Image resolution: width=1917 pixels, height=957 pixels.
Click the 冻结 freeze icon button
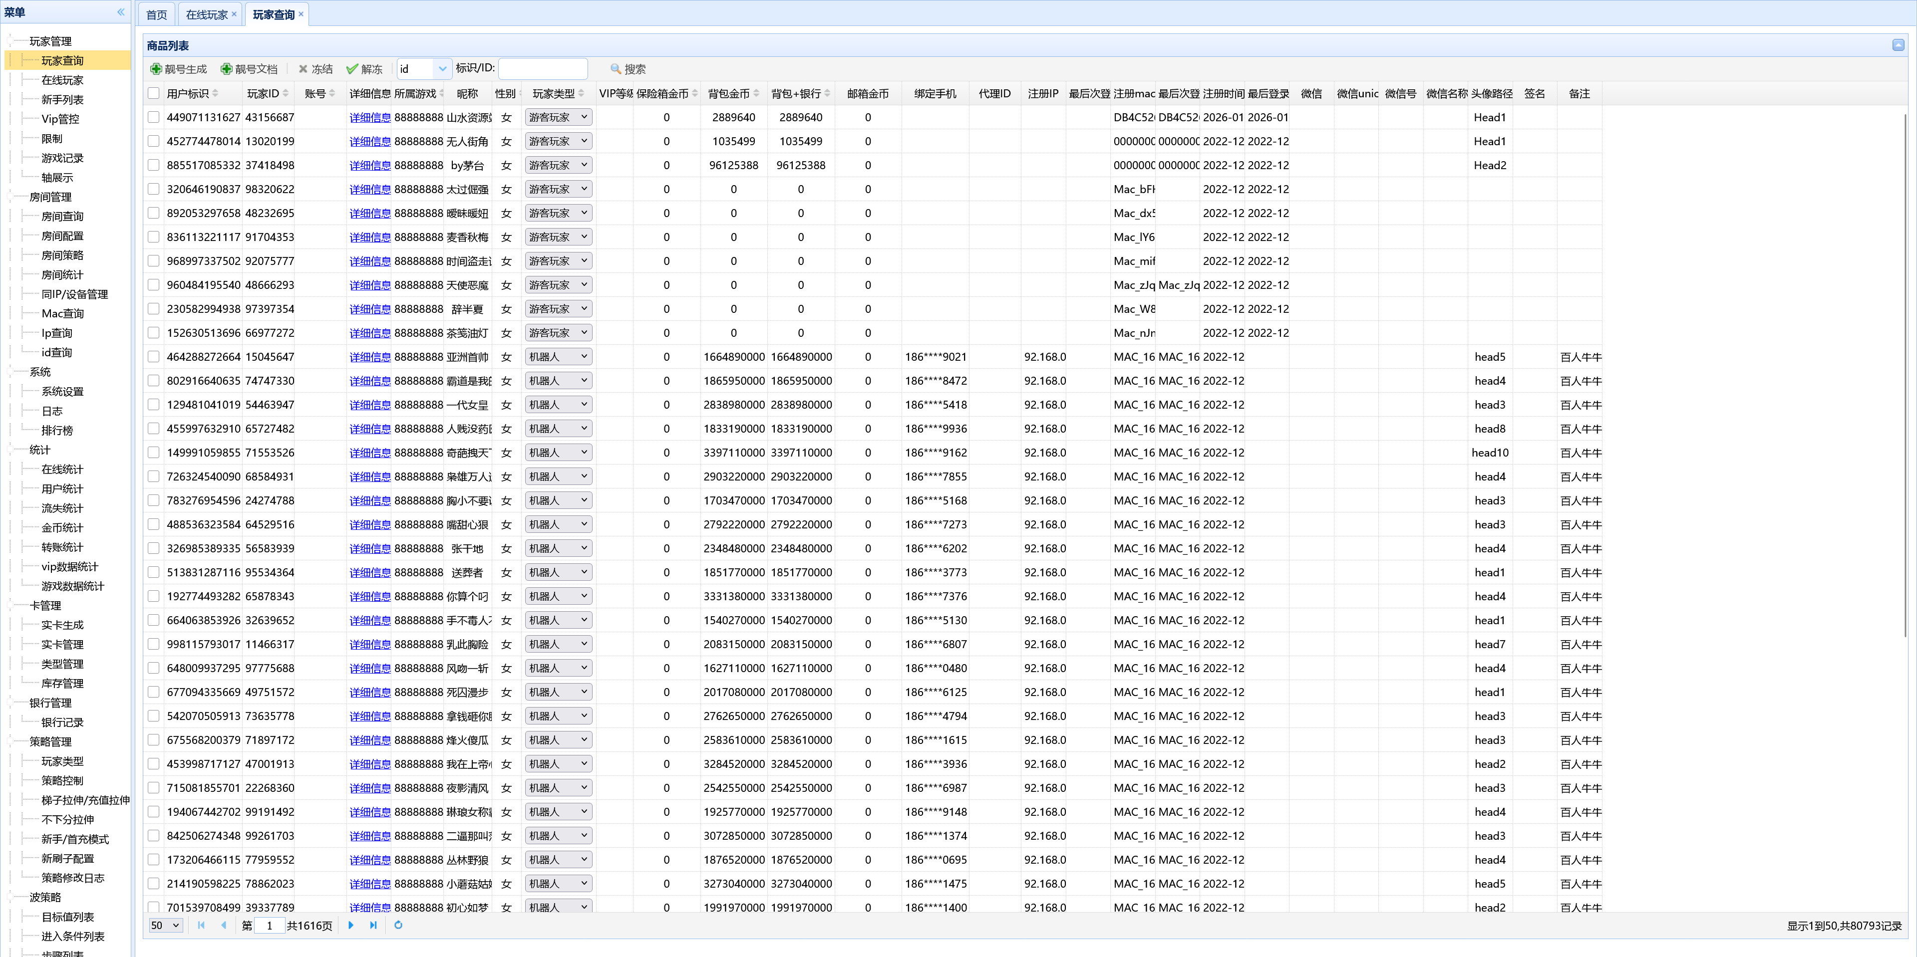pos(303,69)
